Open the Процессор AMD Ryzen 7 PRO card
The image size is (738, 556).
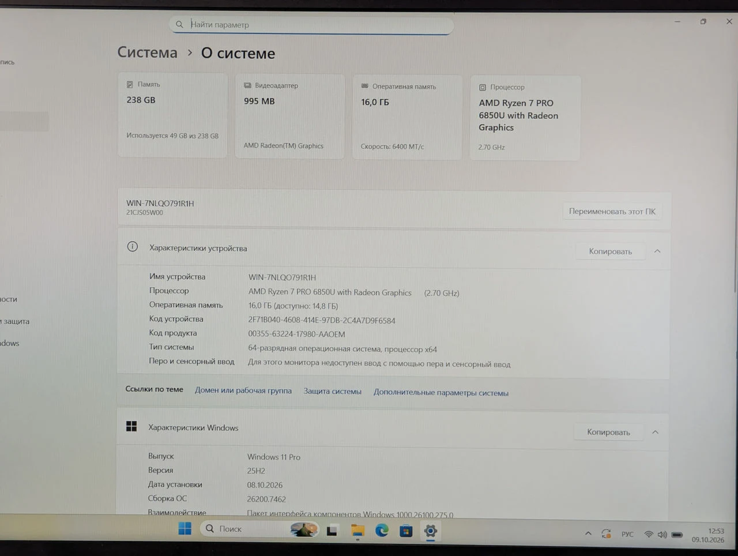point(525,118)
